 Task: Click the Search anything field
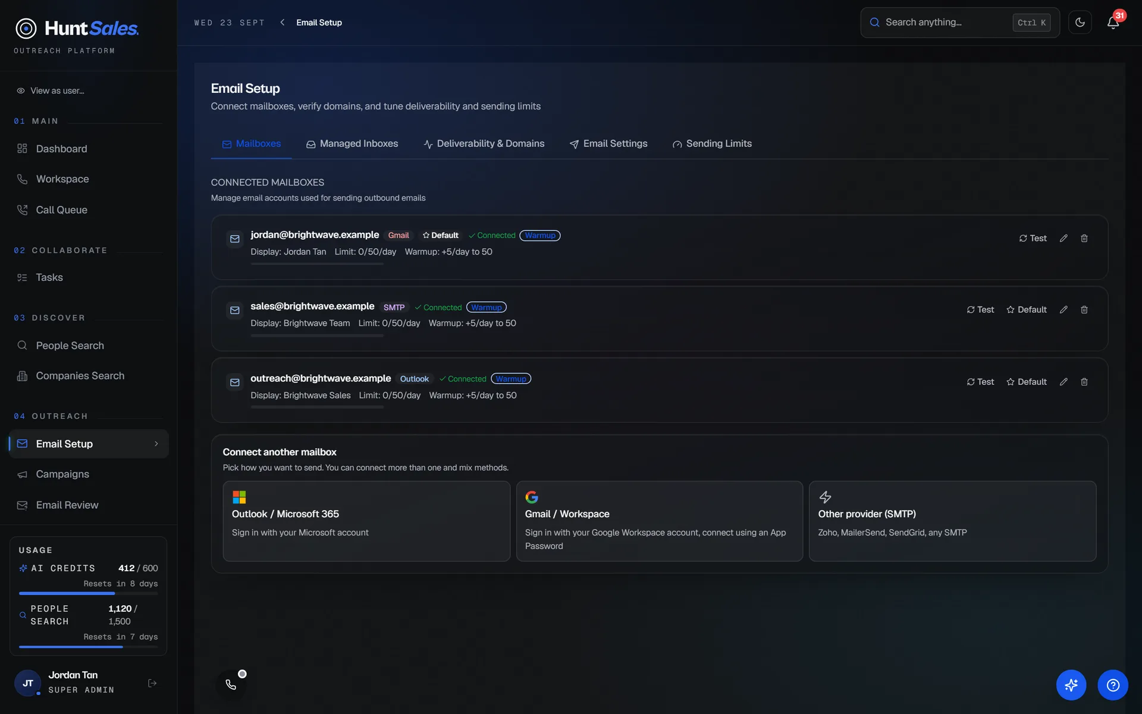pyautogui.click(x=959, y=23)
